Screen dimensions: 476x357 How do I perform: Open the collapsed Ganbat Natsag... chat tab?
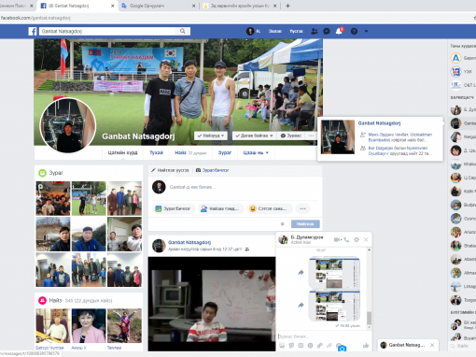click(403, 345)
